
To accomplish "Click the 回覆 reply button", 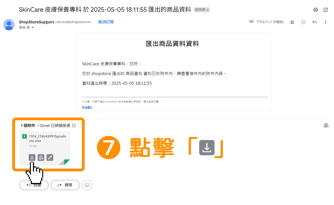I will tap(34, 185).
